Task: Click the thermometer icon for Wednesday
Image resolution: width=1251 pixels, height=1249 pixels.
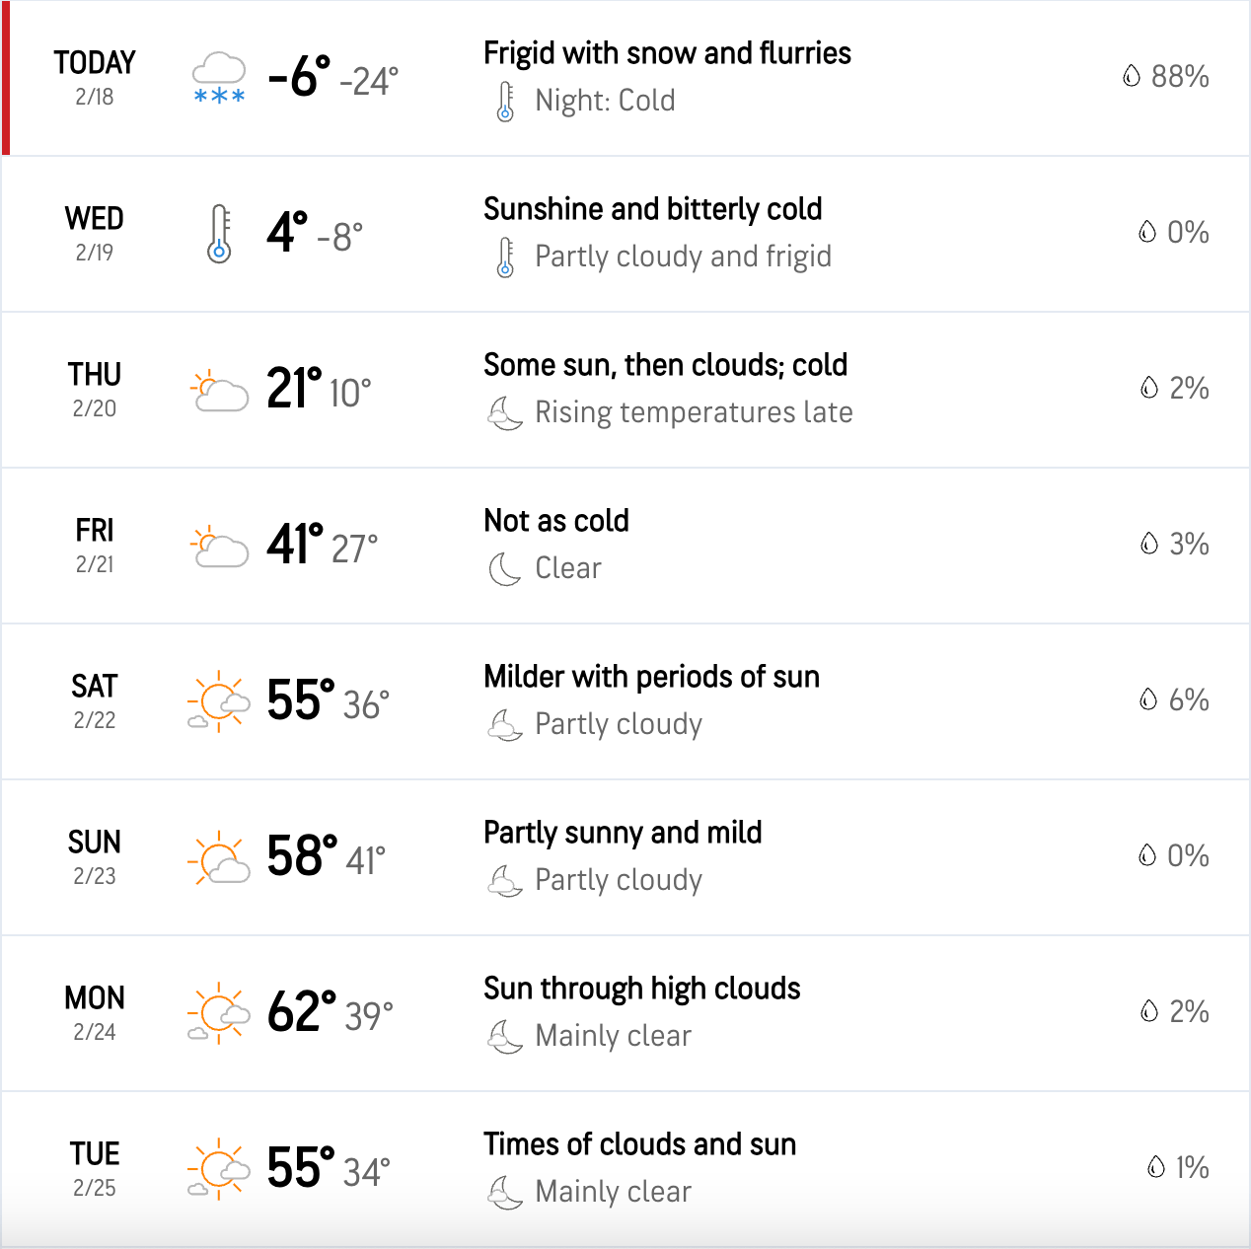Action: (219, 234)
